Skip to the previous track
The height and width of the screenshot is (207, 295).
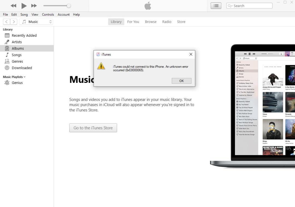click(13, 6)
